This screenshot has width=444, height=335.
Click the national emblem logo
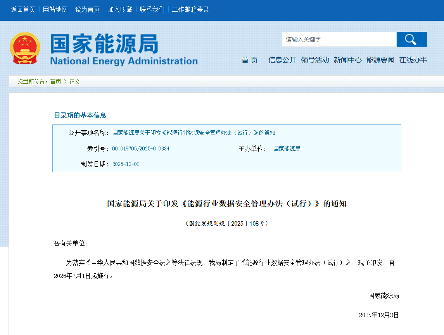click(x=25, y=49)
